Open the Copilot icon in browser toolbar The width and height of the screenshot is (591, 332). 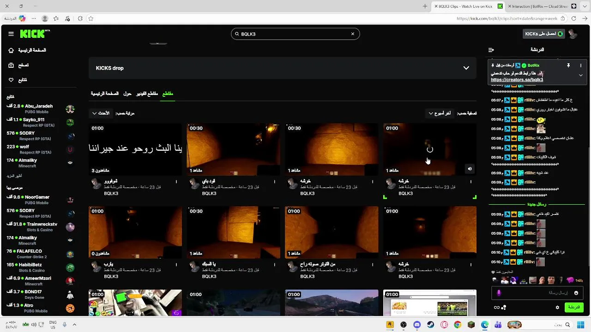coord(21,18)
